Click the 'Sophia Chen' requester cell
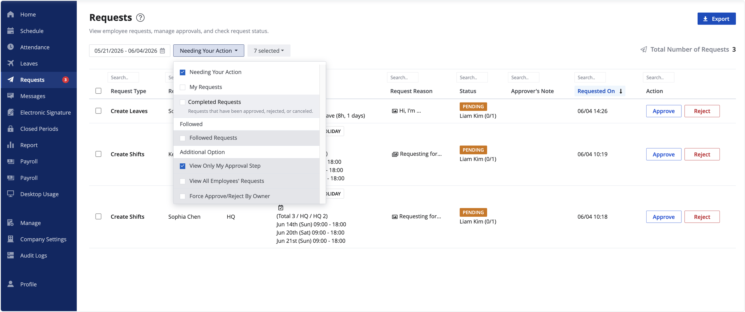This screenshot has height=312, width=745. point(184,217)
